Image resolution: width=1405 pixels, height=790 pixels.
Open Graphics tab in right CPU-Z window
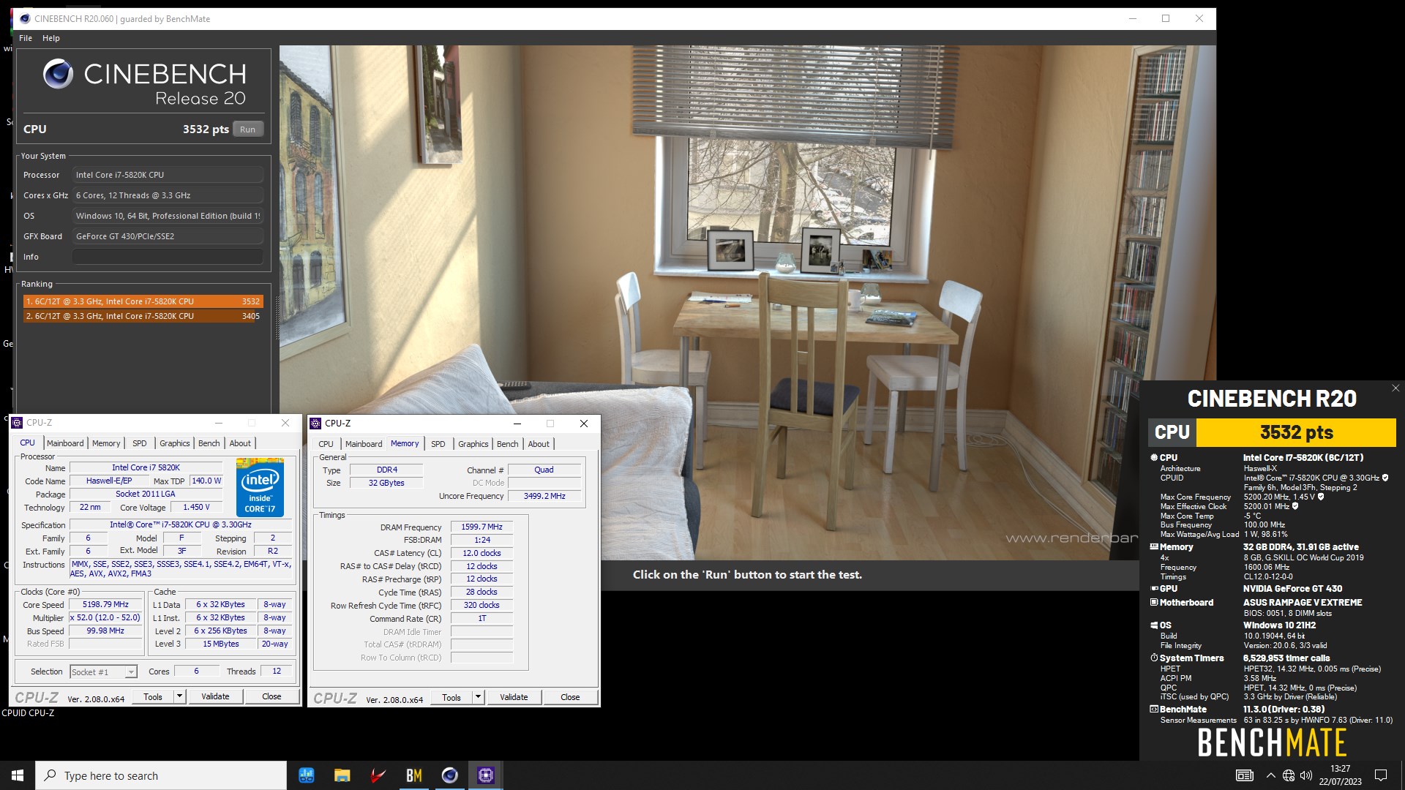(473, 444)
